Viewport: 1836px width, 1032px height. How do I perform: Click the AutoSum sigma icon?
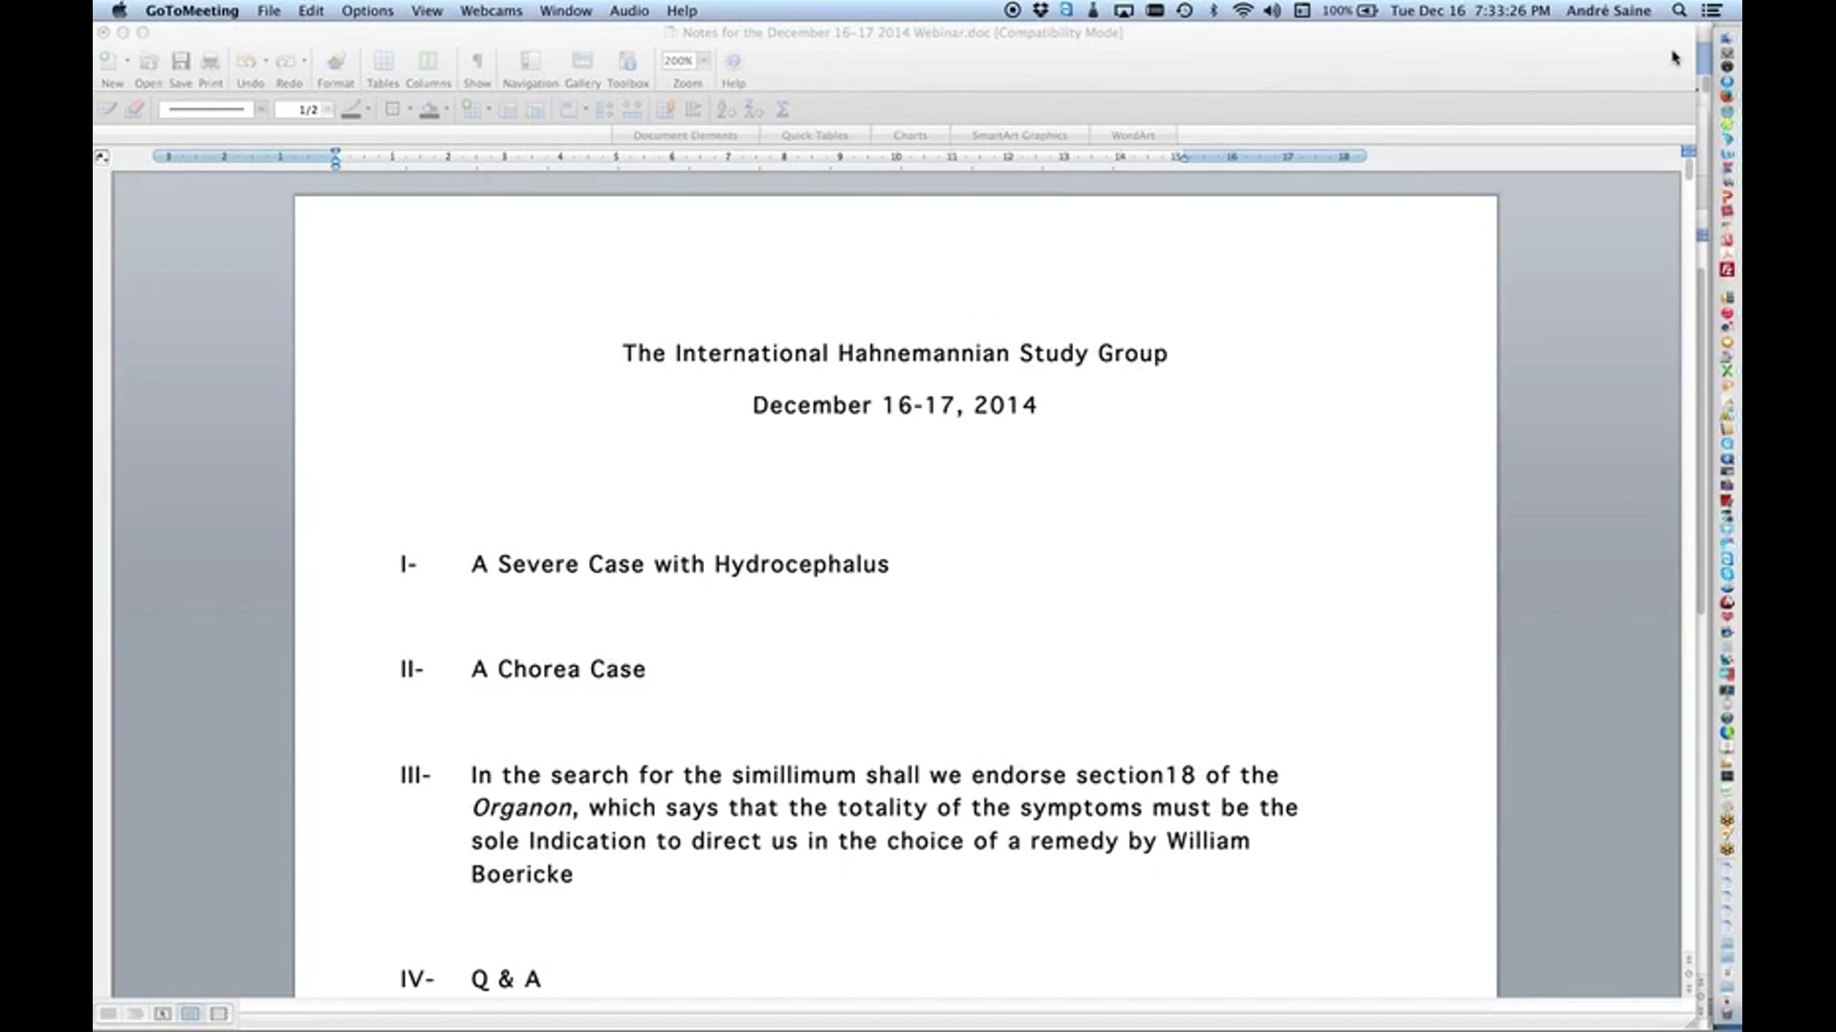[x=782, y=109]
